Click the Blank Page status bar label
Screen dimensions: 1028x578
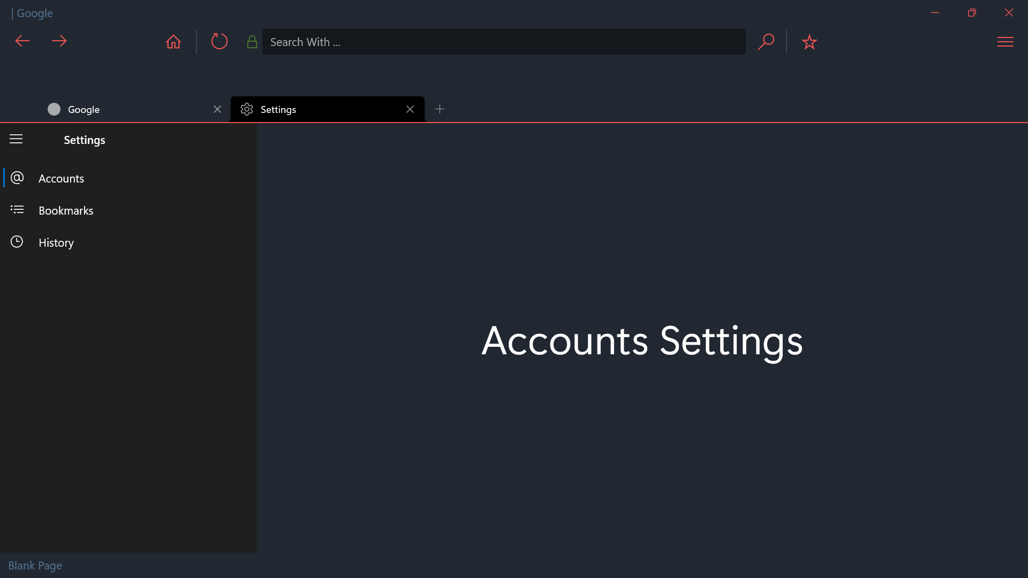(35, 565)
